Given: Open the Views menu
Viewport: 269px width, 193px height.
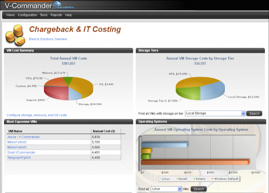Looking at the screenshot, I should tap(11, 15).
